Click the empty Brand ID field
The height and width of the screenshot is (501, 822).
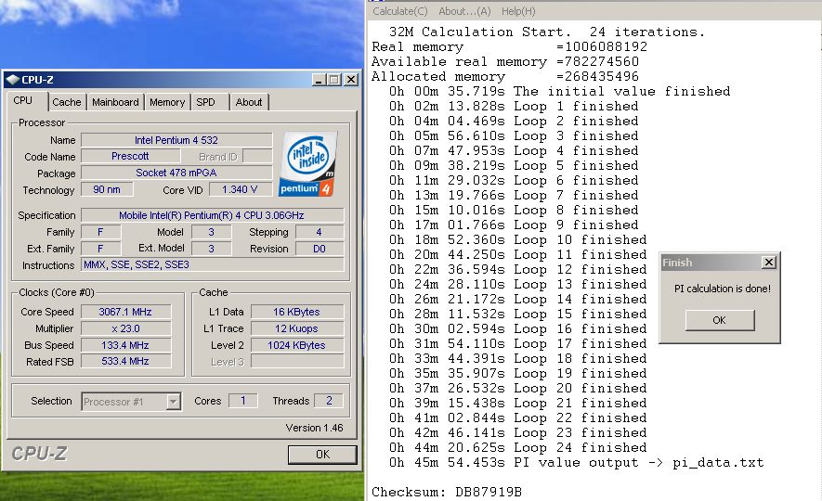(x=257, y=157)
